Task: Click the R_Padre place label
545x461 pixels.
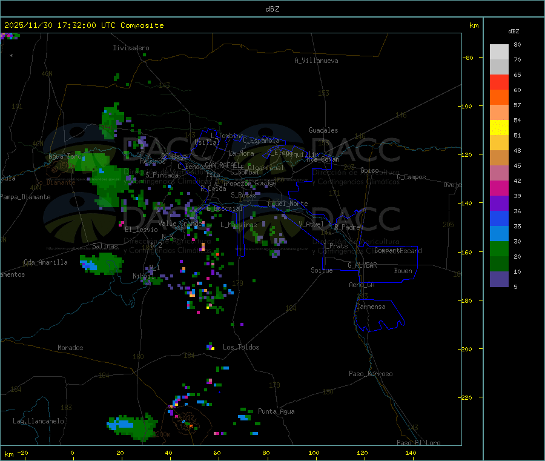Action: [x=347, y=227]
